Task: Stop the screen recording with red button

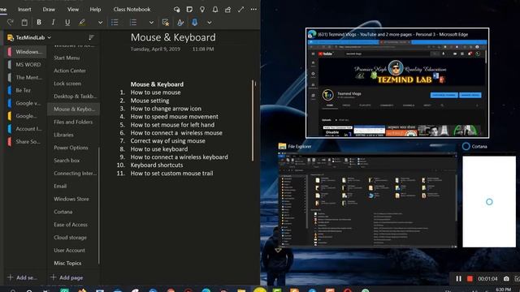Action: 470,279
